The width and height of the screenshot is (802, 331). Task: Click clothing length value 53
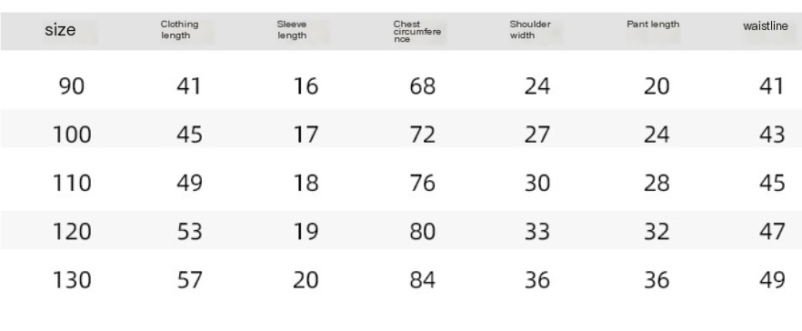pyautogui.click(x=190, y=231)
